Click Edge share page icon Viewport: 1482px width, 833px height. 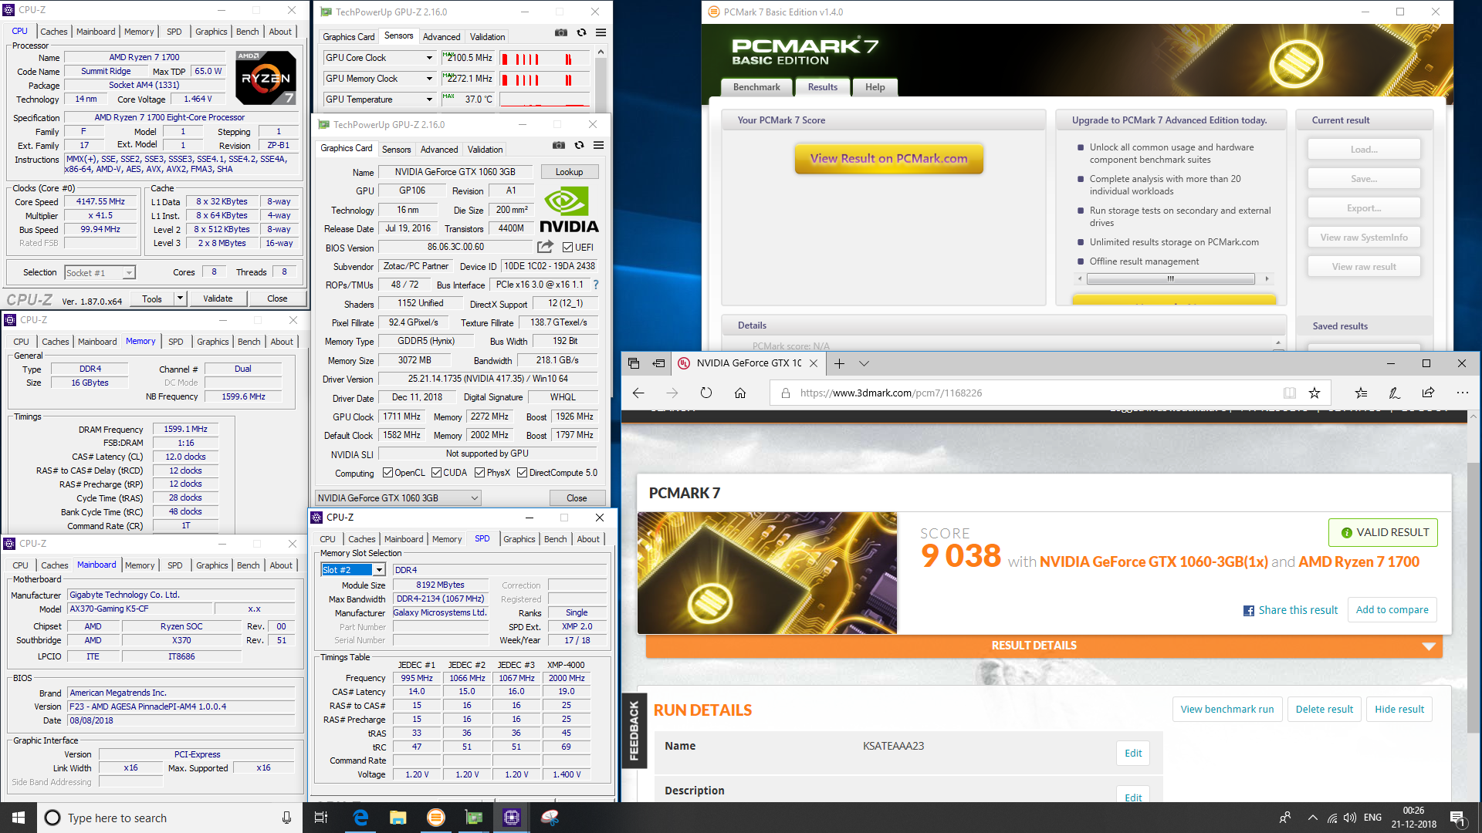click(x=1429, y=393)
